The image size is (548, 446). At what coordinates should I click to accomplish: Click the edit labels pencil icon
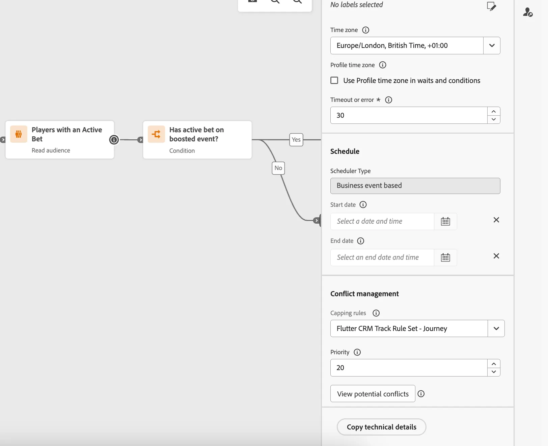(491, 6)
